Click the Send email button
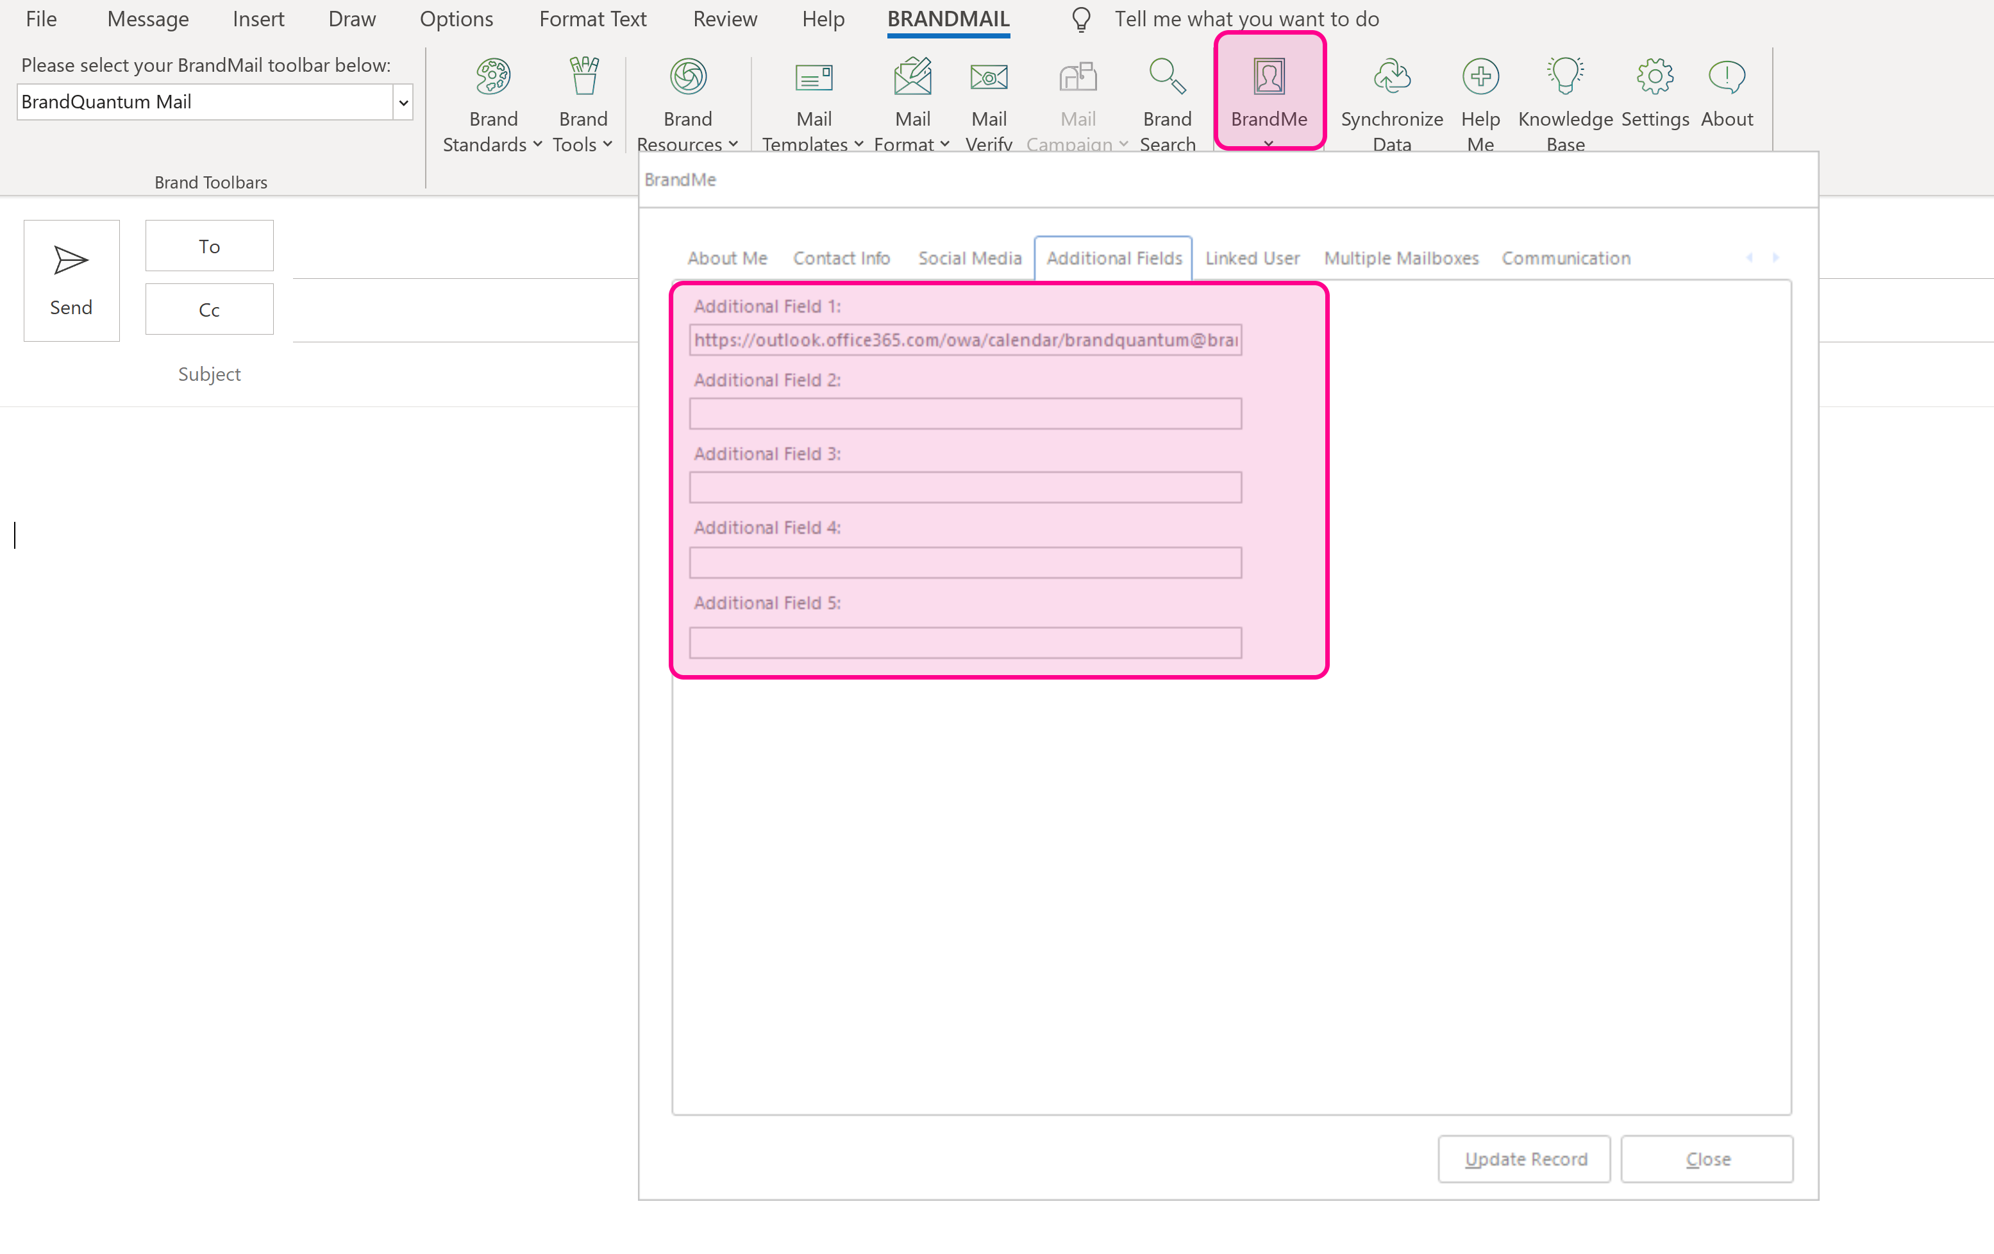 [71, 280]
